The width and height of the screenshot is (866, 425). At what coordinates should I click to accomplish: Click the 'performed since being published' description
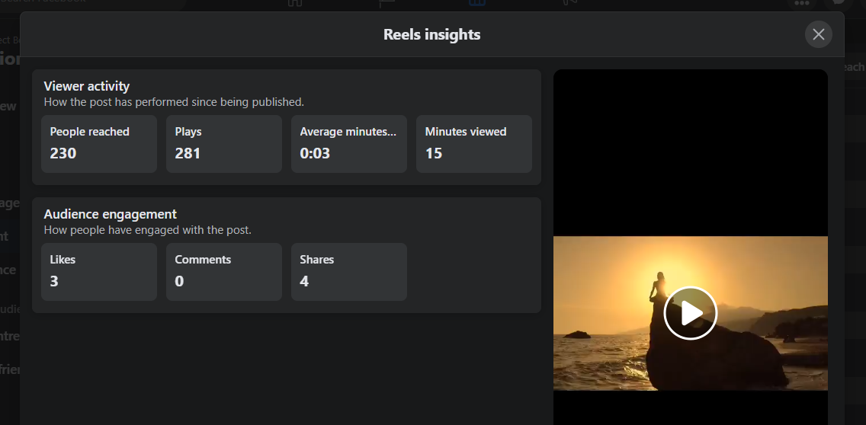coord(174,101)
